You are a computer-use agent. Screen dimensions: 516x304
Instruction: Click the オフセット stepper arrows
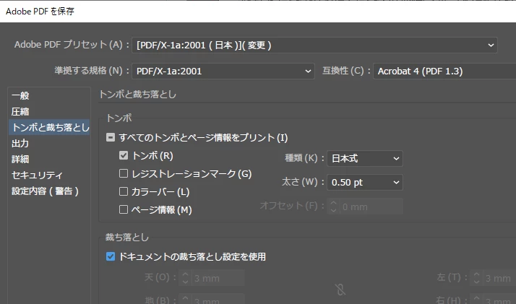[x=333, y=207]
